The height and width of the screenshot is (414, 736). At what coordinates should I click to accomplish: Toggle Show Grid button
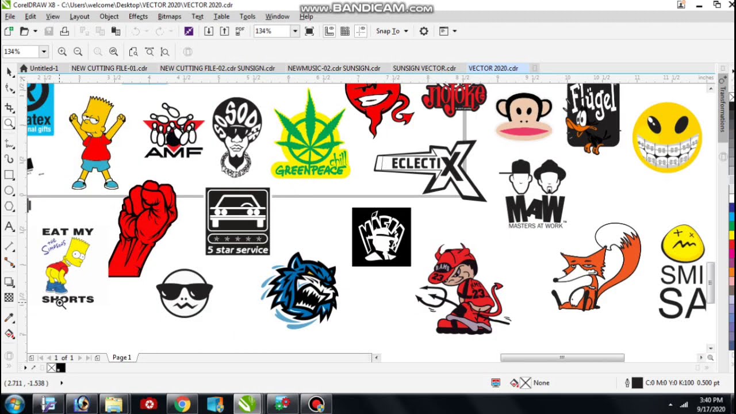coord(345,31)
